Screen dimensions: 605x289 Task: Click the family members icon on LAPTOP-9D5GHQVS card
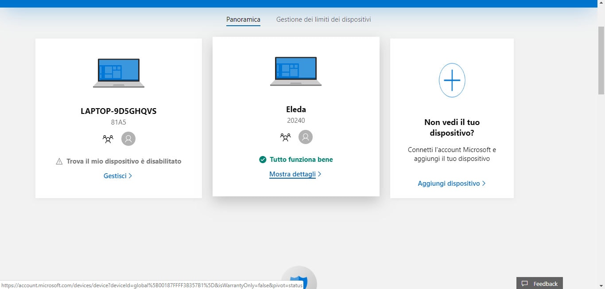pos(108,139)
